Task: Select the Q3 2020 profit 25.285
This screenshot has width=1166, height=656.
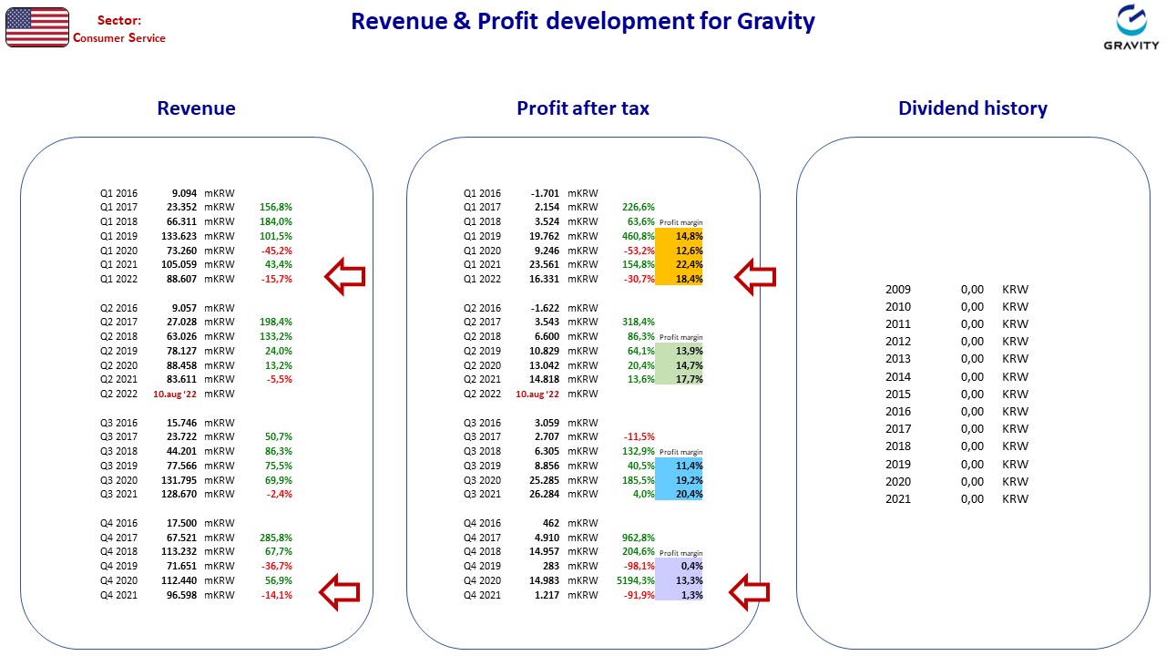Action: [545, 480]
